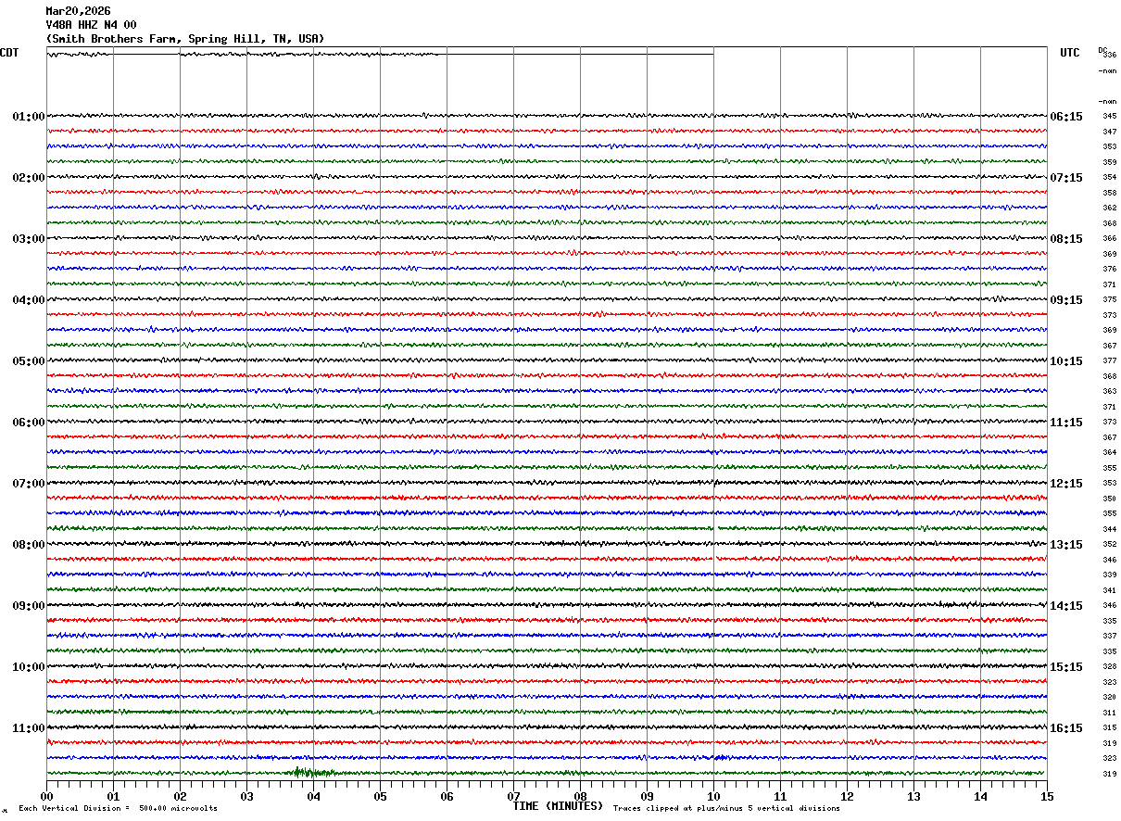
Task: Click the '15:15' UTC time label
Action: click(x=1066, y=667)
